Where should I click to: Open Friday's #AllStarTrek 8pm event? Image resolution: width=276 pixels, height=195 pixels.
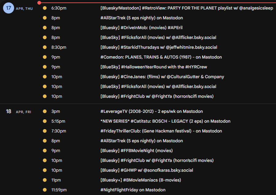142,141
